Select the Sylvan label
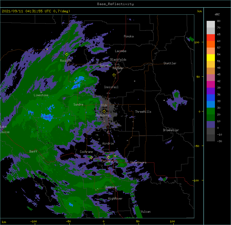Screen dimensions: 231x225 pyautogui.click(x=105, y=65)
